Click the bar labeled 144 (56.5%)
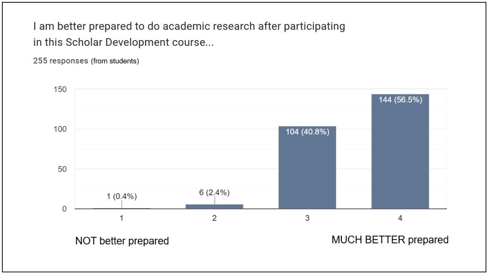The width and height of the screenshot is (489, 275). (400, 151)
